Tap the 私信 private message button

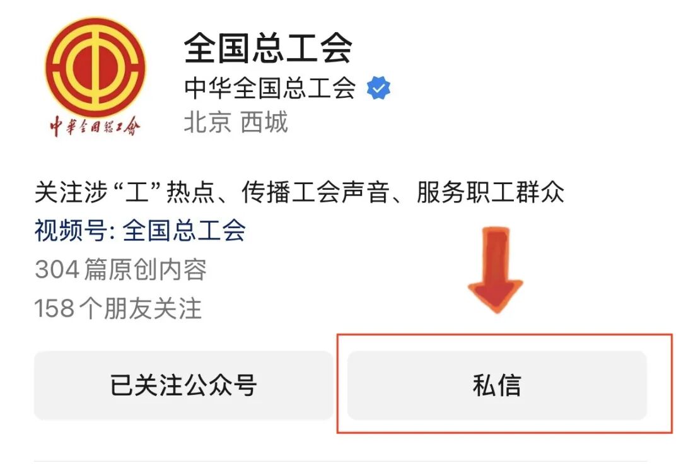point(497,385)
